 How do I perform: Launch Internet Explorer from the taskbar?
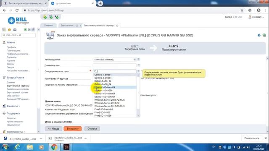[x=18, y=147]
